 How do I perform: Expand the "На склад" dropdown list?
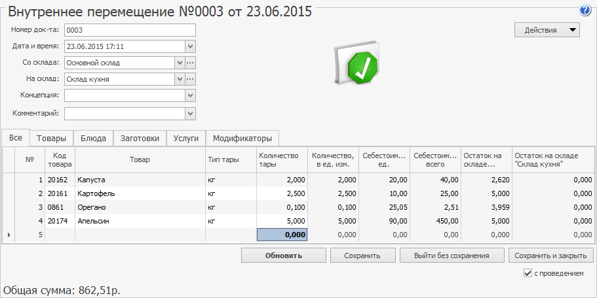click(179, 79)
